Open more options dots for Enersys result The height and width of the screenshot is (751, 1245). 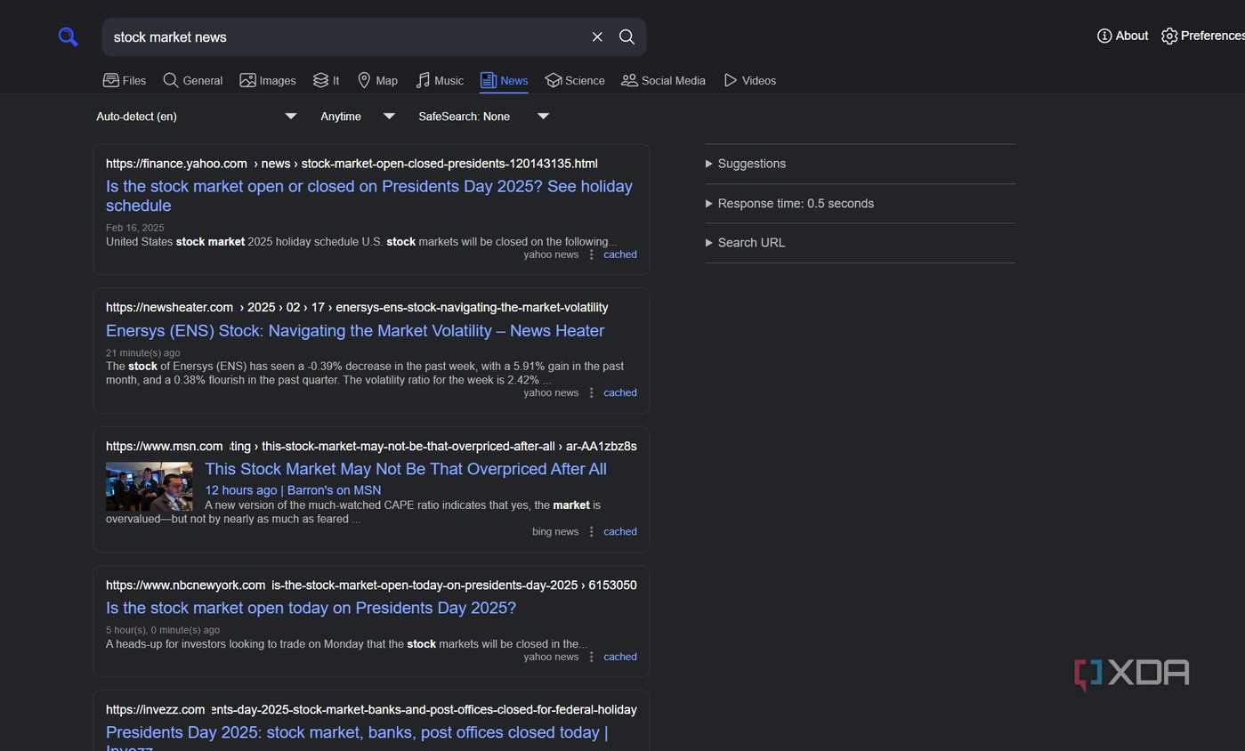(x=592, y=392)
